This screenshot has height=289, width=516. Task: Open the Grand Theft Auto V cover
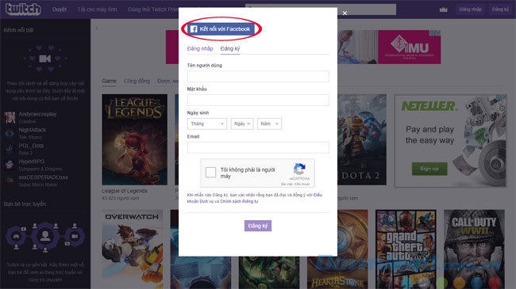406,249
